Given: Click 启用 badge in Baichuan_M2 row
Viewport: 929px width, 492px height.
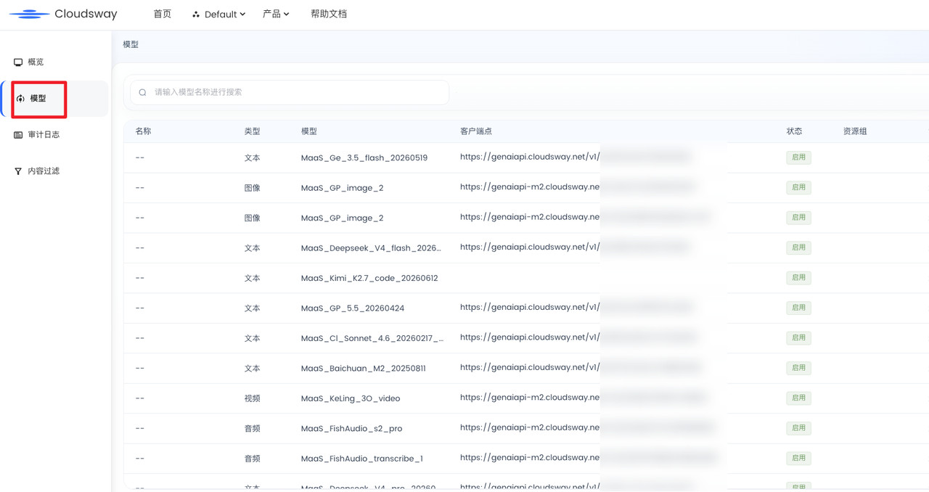Looking at the screenshot, I should point(798,368).
